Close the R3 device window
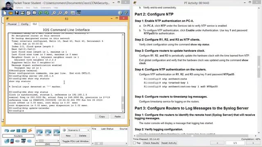Viewport: 262px width, 147px height. tap(124, 18)
